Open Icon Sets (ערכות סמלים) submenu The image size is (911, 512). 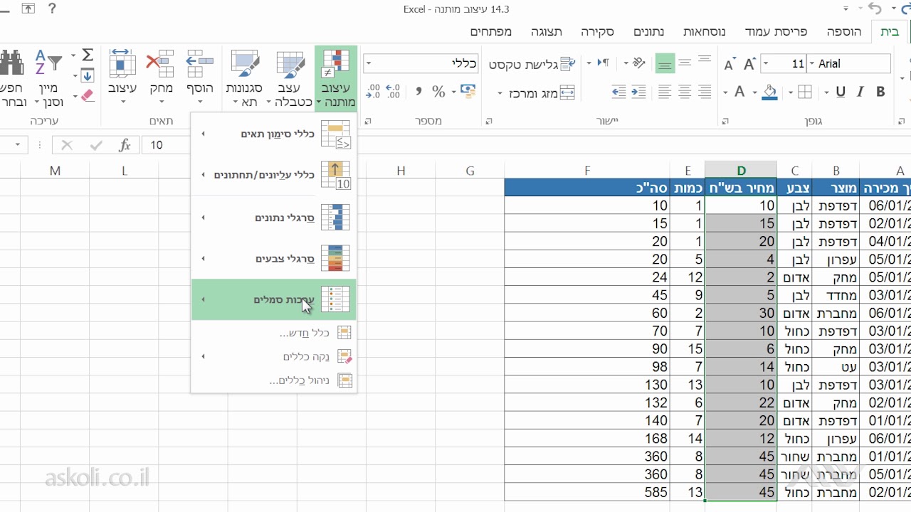(274, 299)
